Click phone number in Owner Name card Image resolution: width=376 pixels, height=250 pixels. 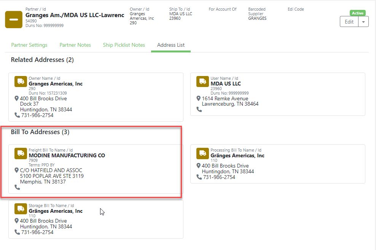(x=37, y=115)
